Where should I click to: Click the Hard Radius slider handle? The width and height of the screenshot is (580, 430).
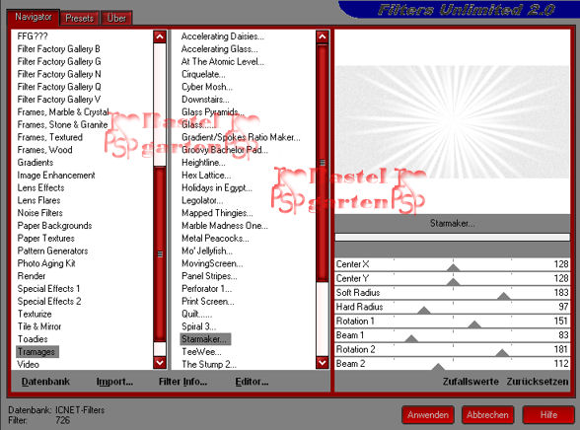[424, 311]
